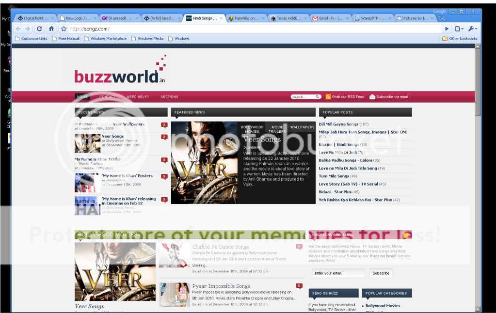Click the comment count icon beside Pyaar Impossible Songs
Viewport: 496px width, 313px height.
coord(299,286)
